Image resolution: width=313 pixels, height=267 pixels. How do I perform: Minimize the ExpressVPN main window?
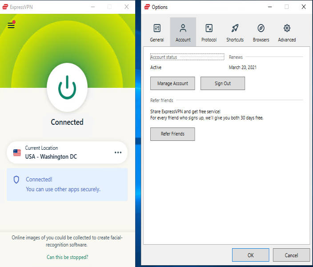coord(93,7)
